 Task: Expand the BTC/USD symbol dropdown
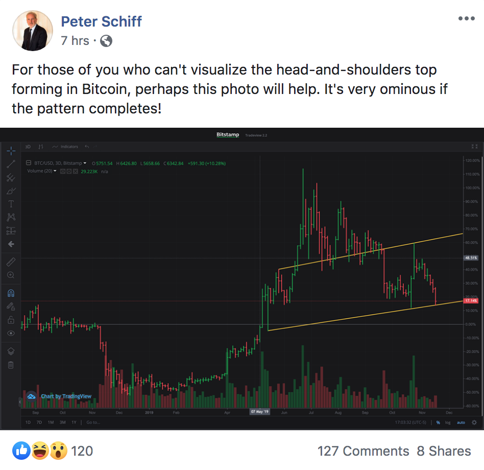(x=85, y=163)
